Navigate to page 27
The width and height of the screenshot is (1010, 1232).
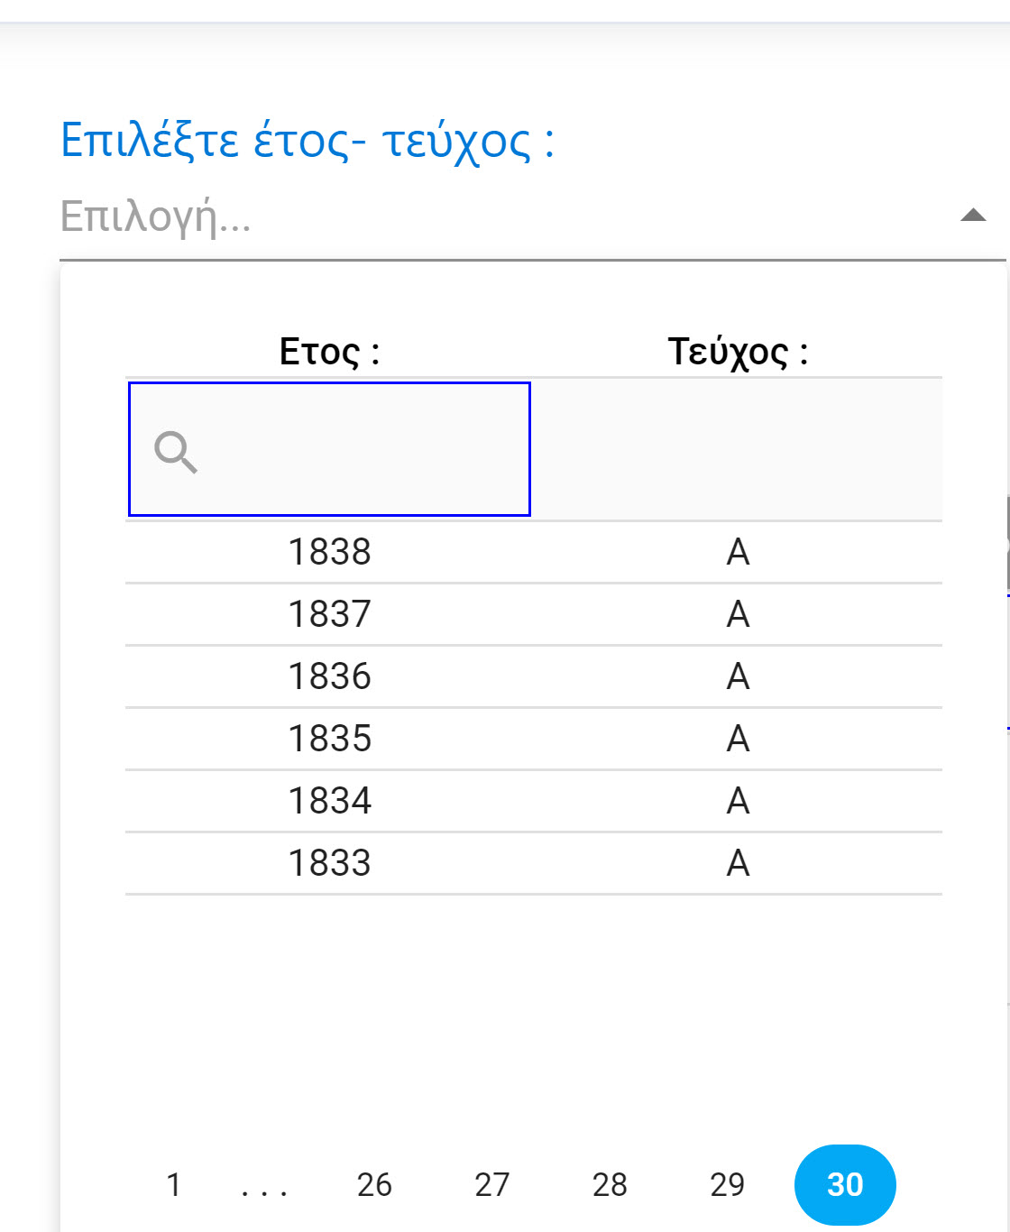pyautogui.click(x=492, y=1184)
